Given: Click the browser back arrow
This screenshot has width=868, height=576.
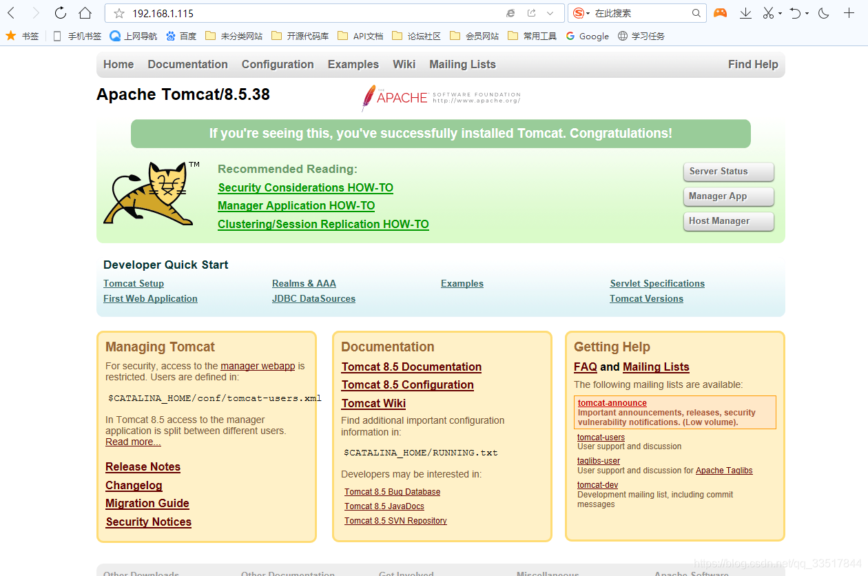Looking at the screenshot, I should coord(11,12).
